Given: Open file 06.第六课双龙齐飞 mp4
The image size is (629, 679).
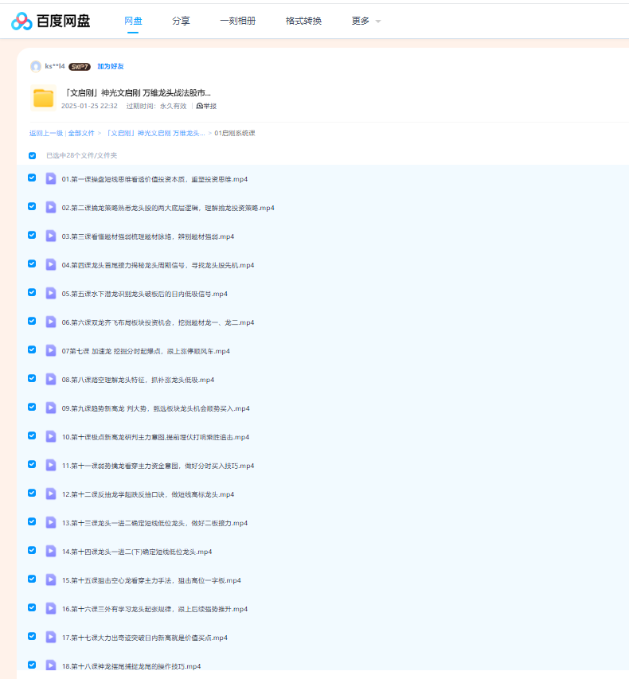Looking at the screenshot, I should (158, 322).
